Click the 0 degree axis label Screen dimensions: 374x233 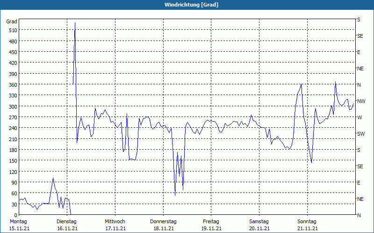click(x=16, y=215)
